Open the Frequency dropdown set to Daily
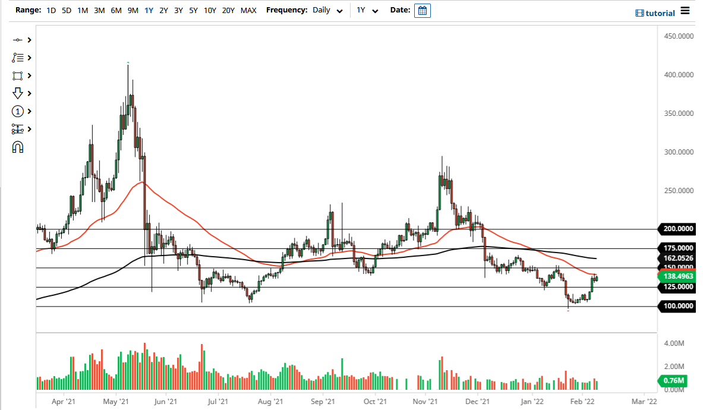 tap(327, 10)
